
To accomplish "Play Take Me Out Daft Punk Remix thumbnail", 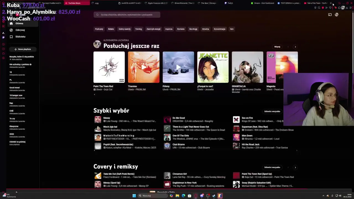I will [x=98, y=176].
